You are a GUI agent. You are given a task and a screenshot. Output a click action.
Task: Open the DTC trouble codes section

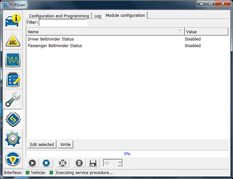pyautogui.click(x=13, y=40)
